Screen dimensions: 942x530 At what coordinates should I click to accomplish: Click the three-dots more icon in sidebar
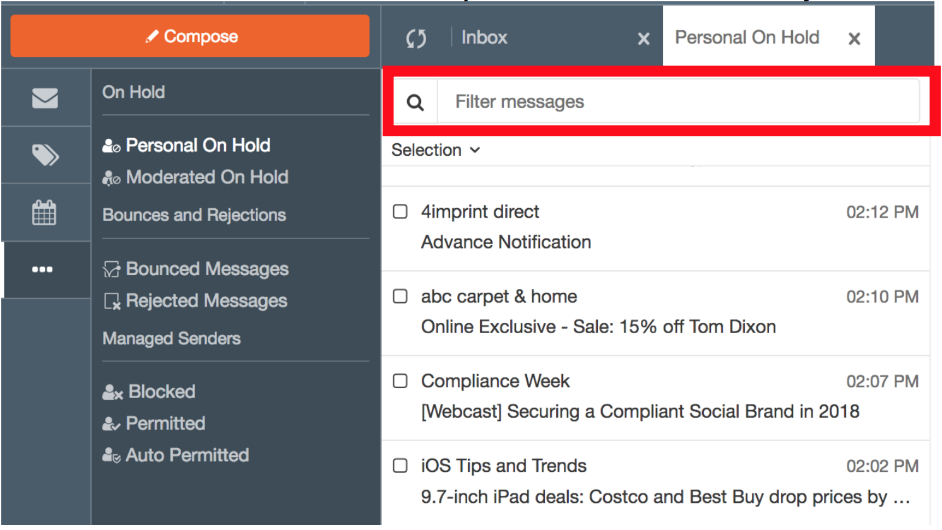click(x=42, y=269)
